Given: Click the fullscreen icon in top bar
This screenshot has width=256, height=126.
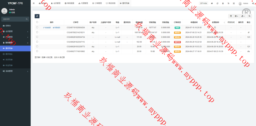Looking at the screenshot, I should 234,3.
